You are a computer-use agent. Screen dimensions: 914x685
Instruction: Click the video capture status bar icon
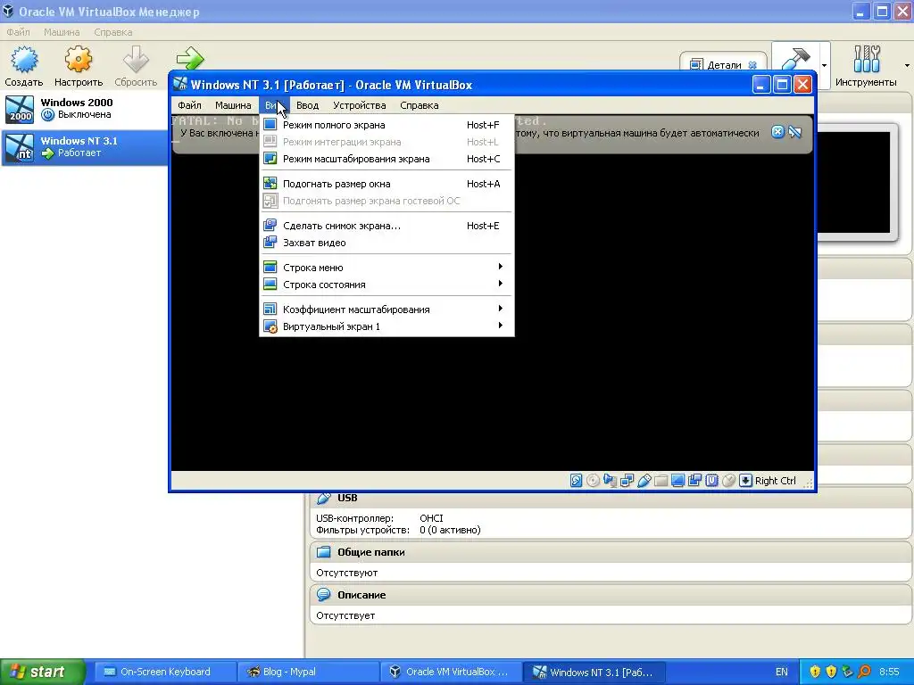point(694,481)
